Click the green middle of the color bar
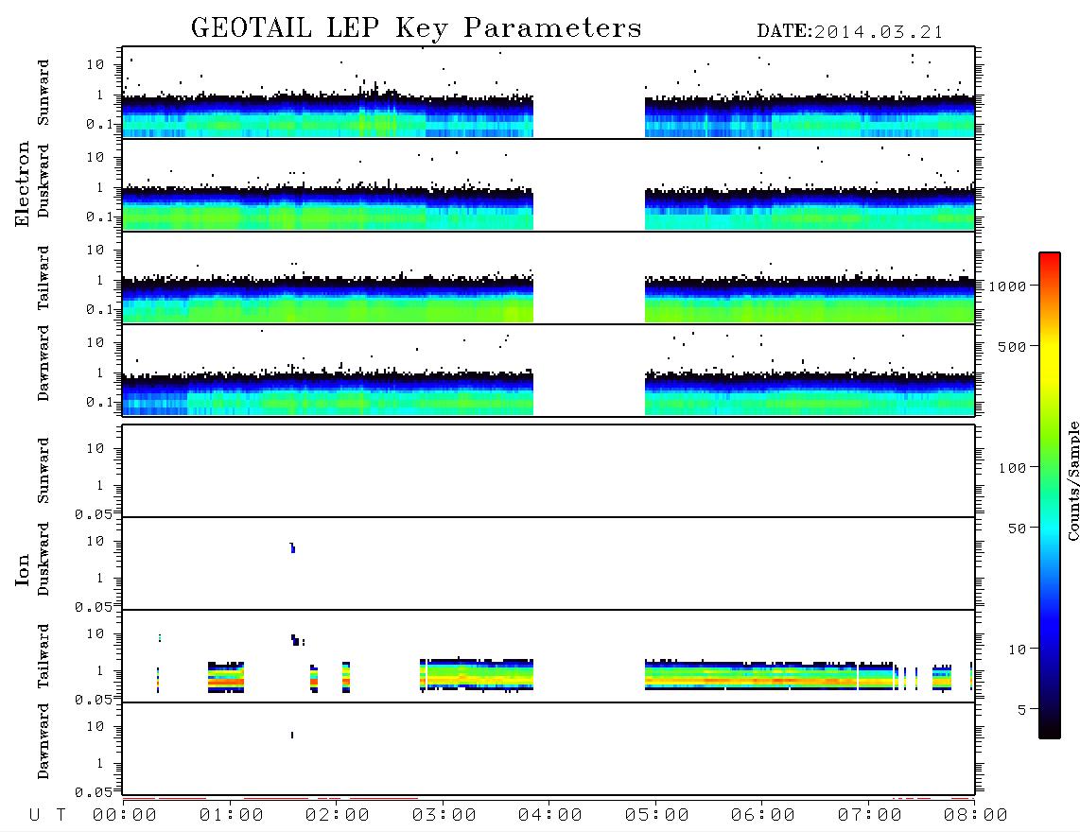 tap(1050, 468)
